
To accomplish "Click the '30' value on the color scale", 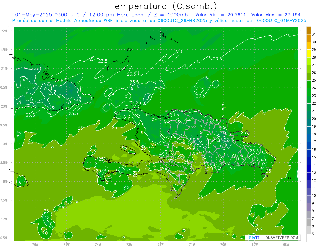I will 314,42.
